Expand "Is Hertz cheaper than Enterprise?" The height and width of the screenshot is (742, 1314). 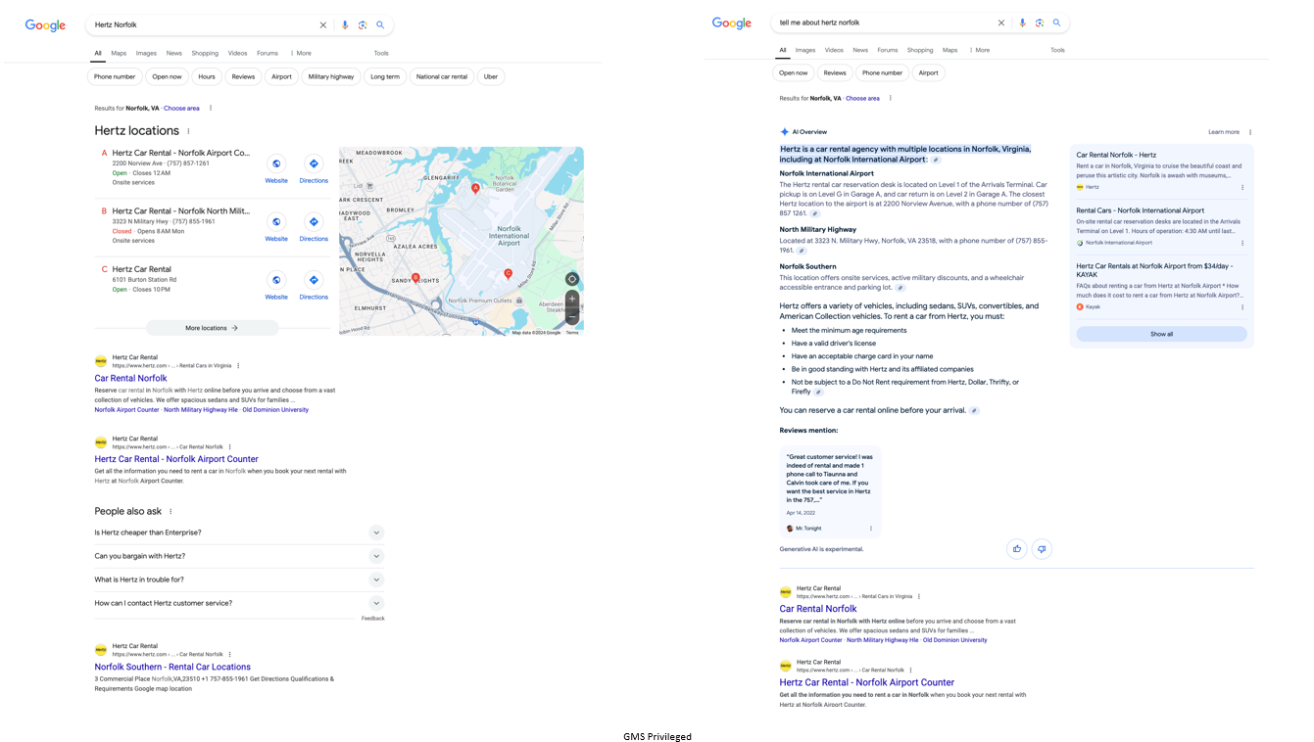376,533
